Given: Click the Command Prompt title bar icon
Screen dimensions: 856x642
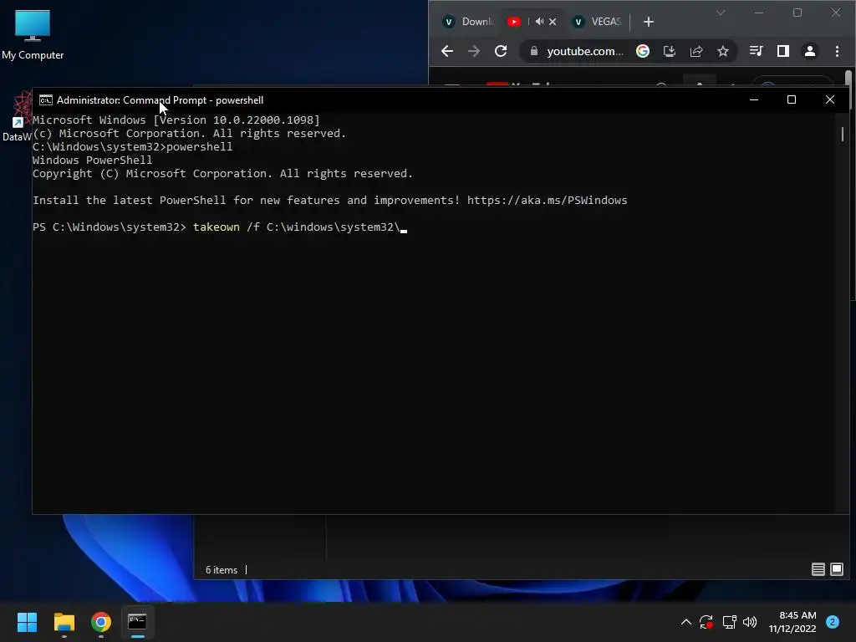Looking at the screenshot, I should [46, 100].
